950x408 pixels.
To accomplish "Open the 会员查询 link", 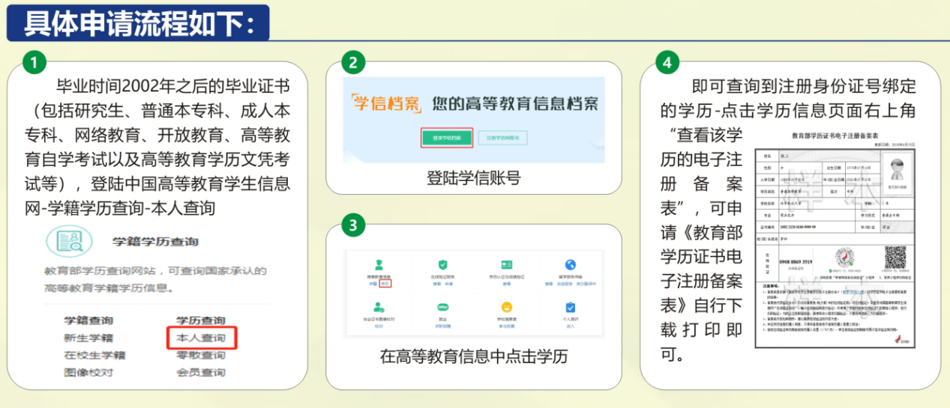I will point(200,372).
